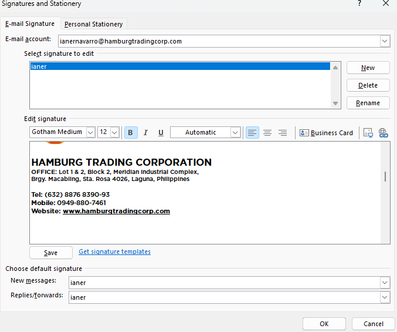Image resolution: width=397 pixels, height=332 pixels.
Task: Open the font name dropdown Gotham Medium
Action: tap(91, 132)
